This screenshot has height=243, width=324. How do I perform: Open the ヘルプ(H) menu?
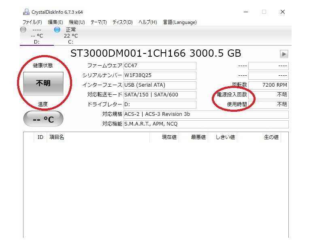point(148,22)
